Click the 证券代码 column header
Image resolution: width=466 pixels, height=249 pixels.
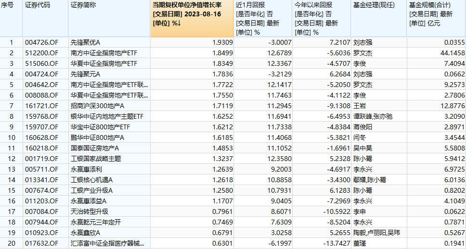point(38,5)
